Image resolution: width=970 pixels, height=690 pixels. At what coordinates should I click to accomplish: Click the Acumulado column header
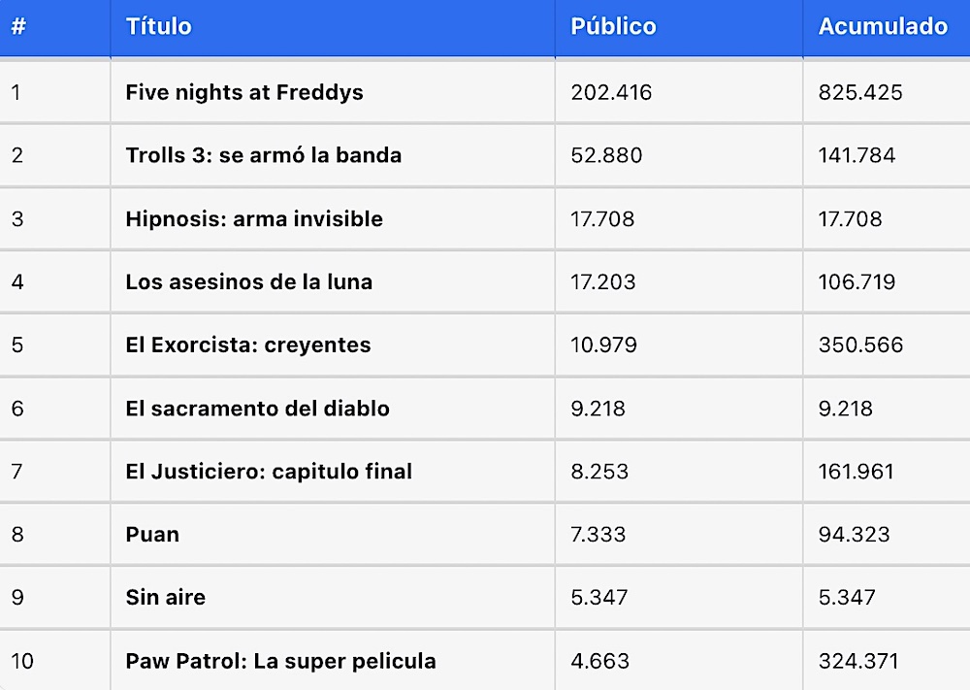(883, 27)
